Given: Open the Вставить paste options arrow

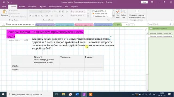Looking at the screenshot, I should point(5,17).
